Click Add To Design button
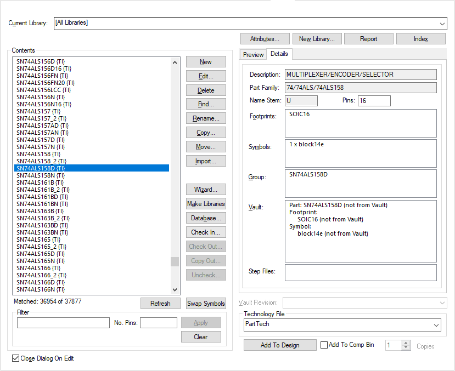Viewport: 455px width, 371px height. pyautogui.click(x=280, y=345)
